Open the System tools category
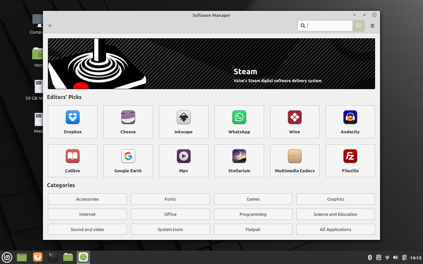423x264 pixels. [x=170, y=229]
